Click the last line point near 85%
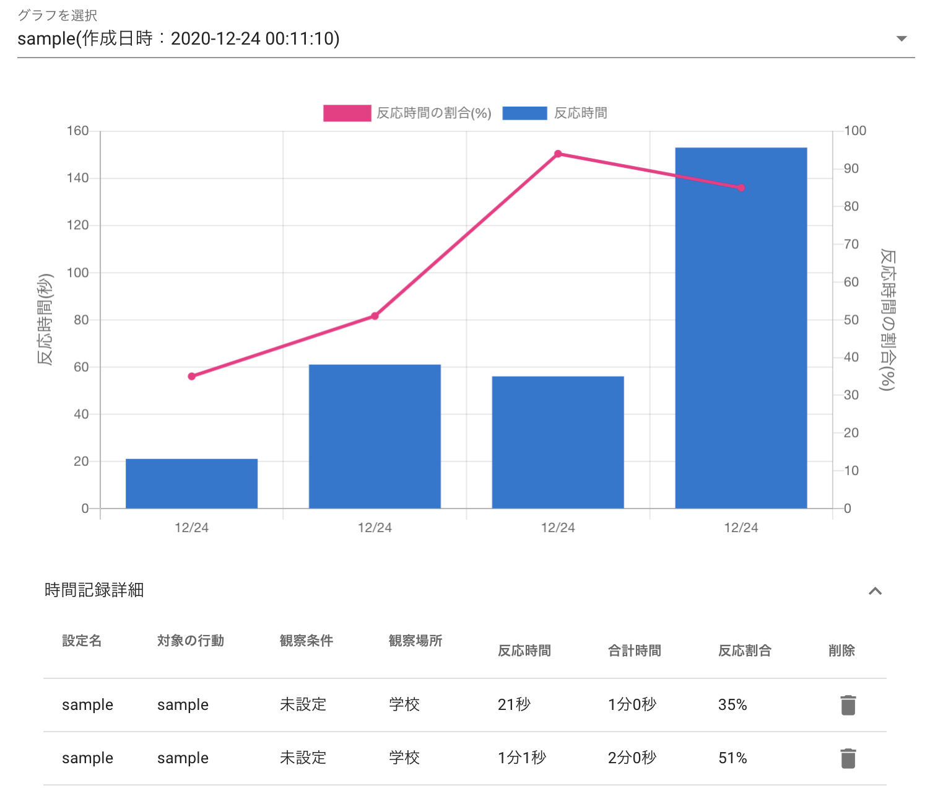The image size is (930, 788). pyautogui.click(x=741, y=188)
